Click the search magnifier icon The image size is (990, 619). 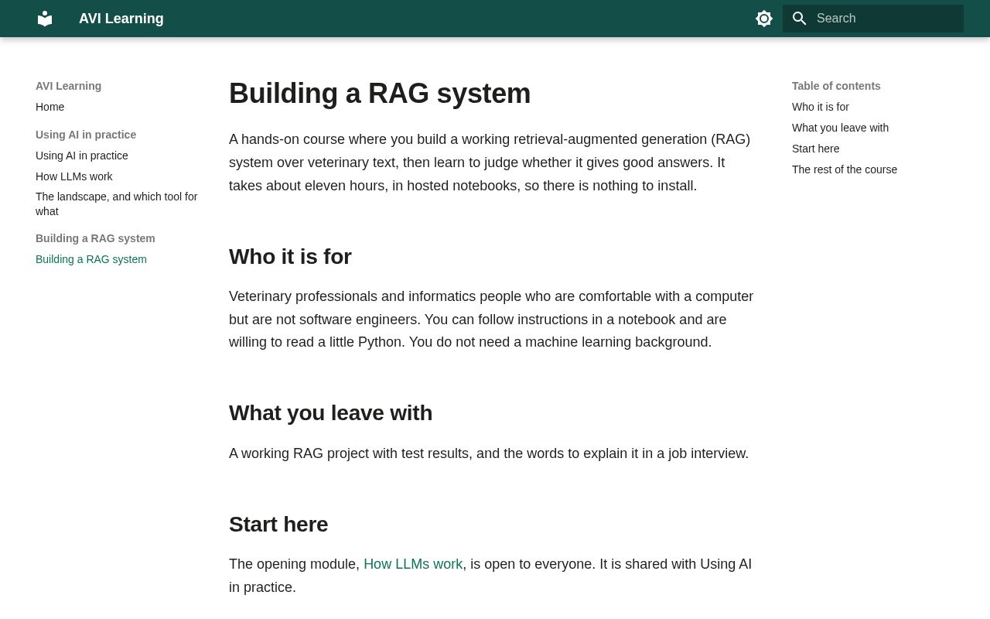(x=800, y=19)
